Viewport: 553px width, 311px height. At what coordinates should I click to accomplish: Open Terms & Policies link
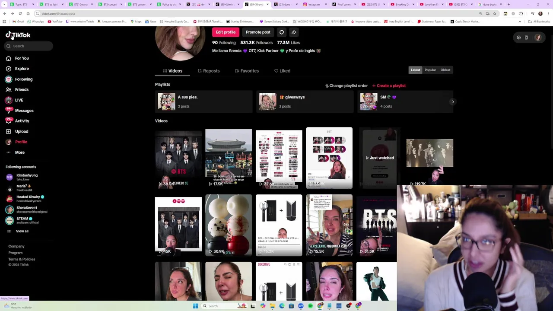tap(22, 259)
